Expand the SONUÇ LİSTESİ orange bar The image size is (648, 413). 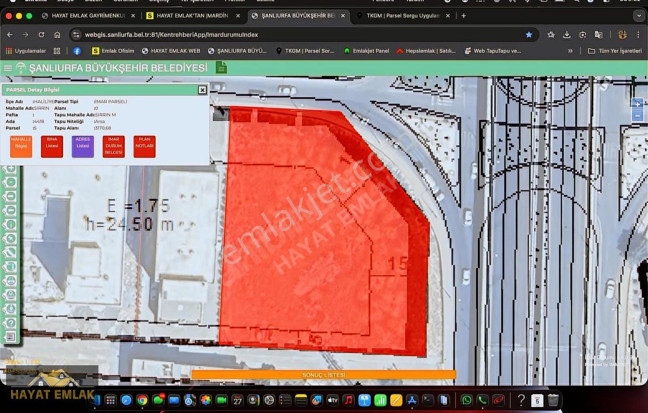(324, 375)
